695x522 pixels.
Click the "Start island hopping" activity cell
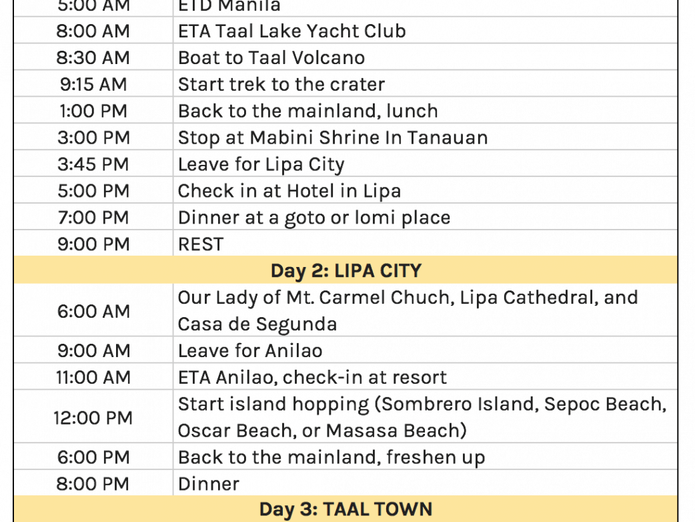pyautogui.click(x=422, y=418)
